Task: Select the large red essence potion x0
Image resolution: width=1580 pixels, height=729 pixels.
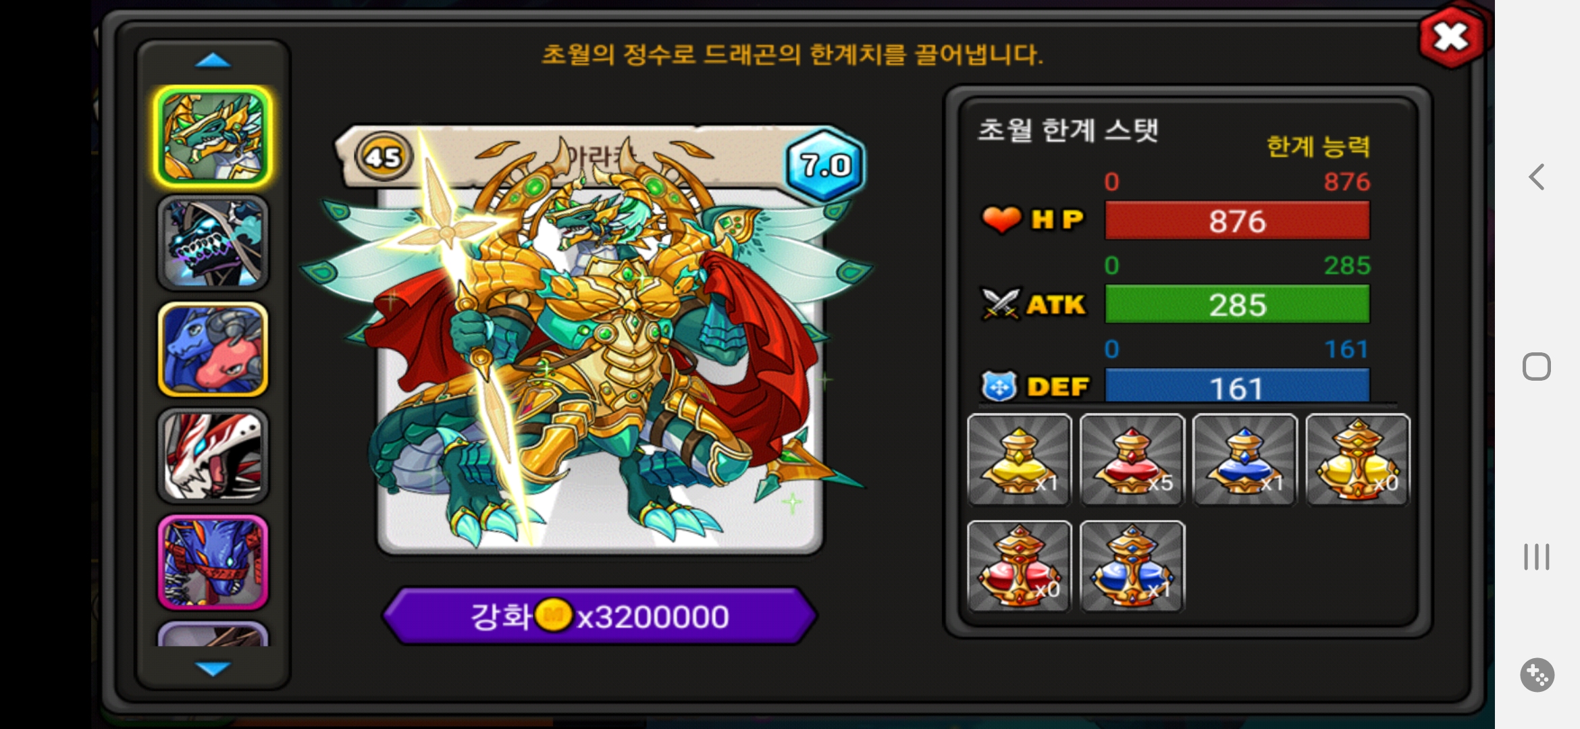Action: [1020, 566]
